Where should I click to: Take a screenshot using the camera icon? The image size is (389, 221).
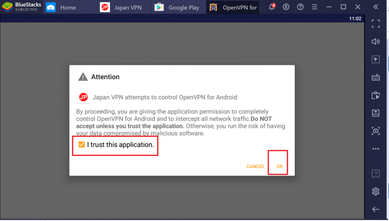click(376, 131)
